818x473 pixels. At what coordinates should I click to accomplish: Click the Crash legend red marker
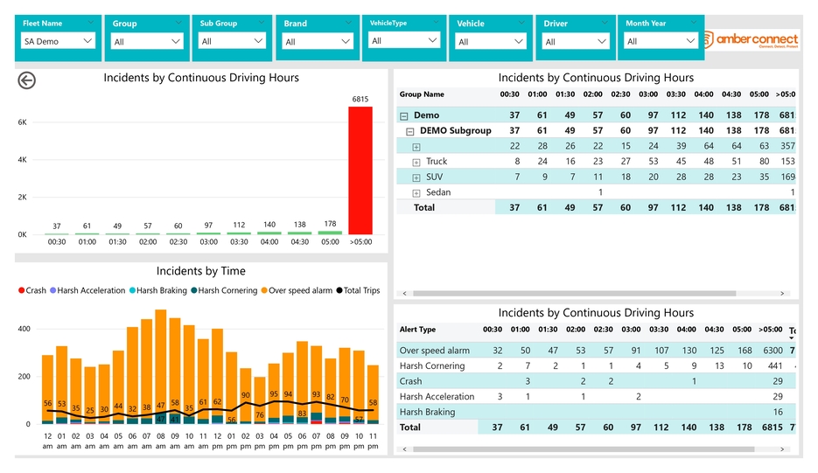(x=21, y=291)
